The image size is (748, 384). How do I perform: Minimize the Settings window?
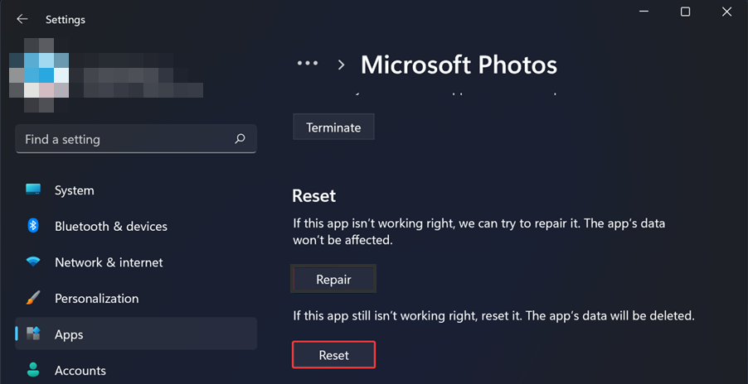(641, 12)
